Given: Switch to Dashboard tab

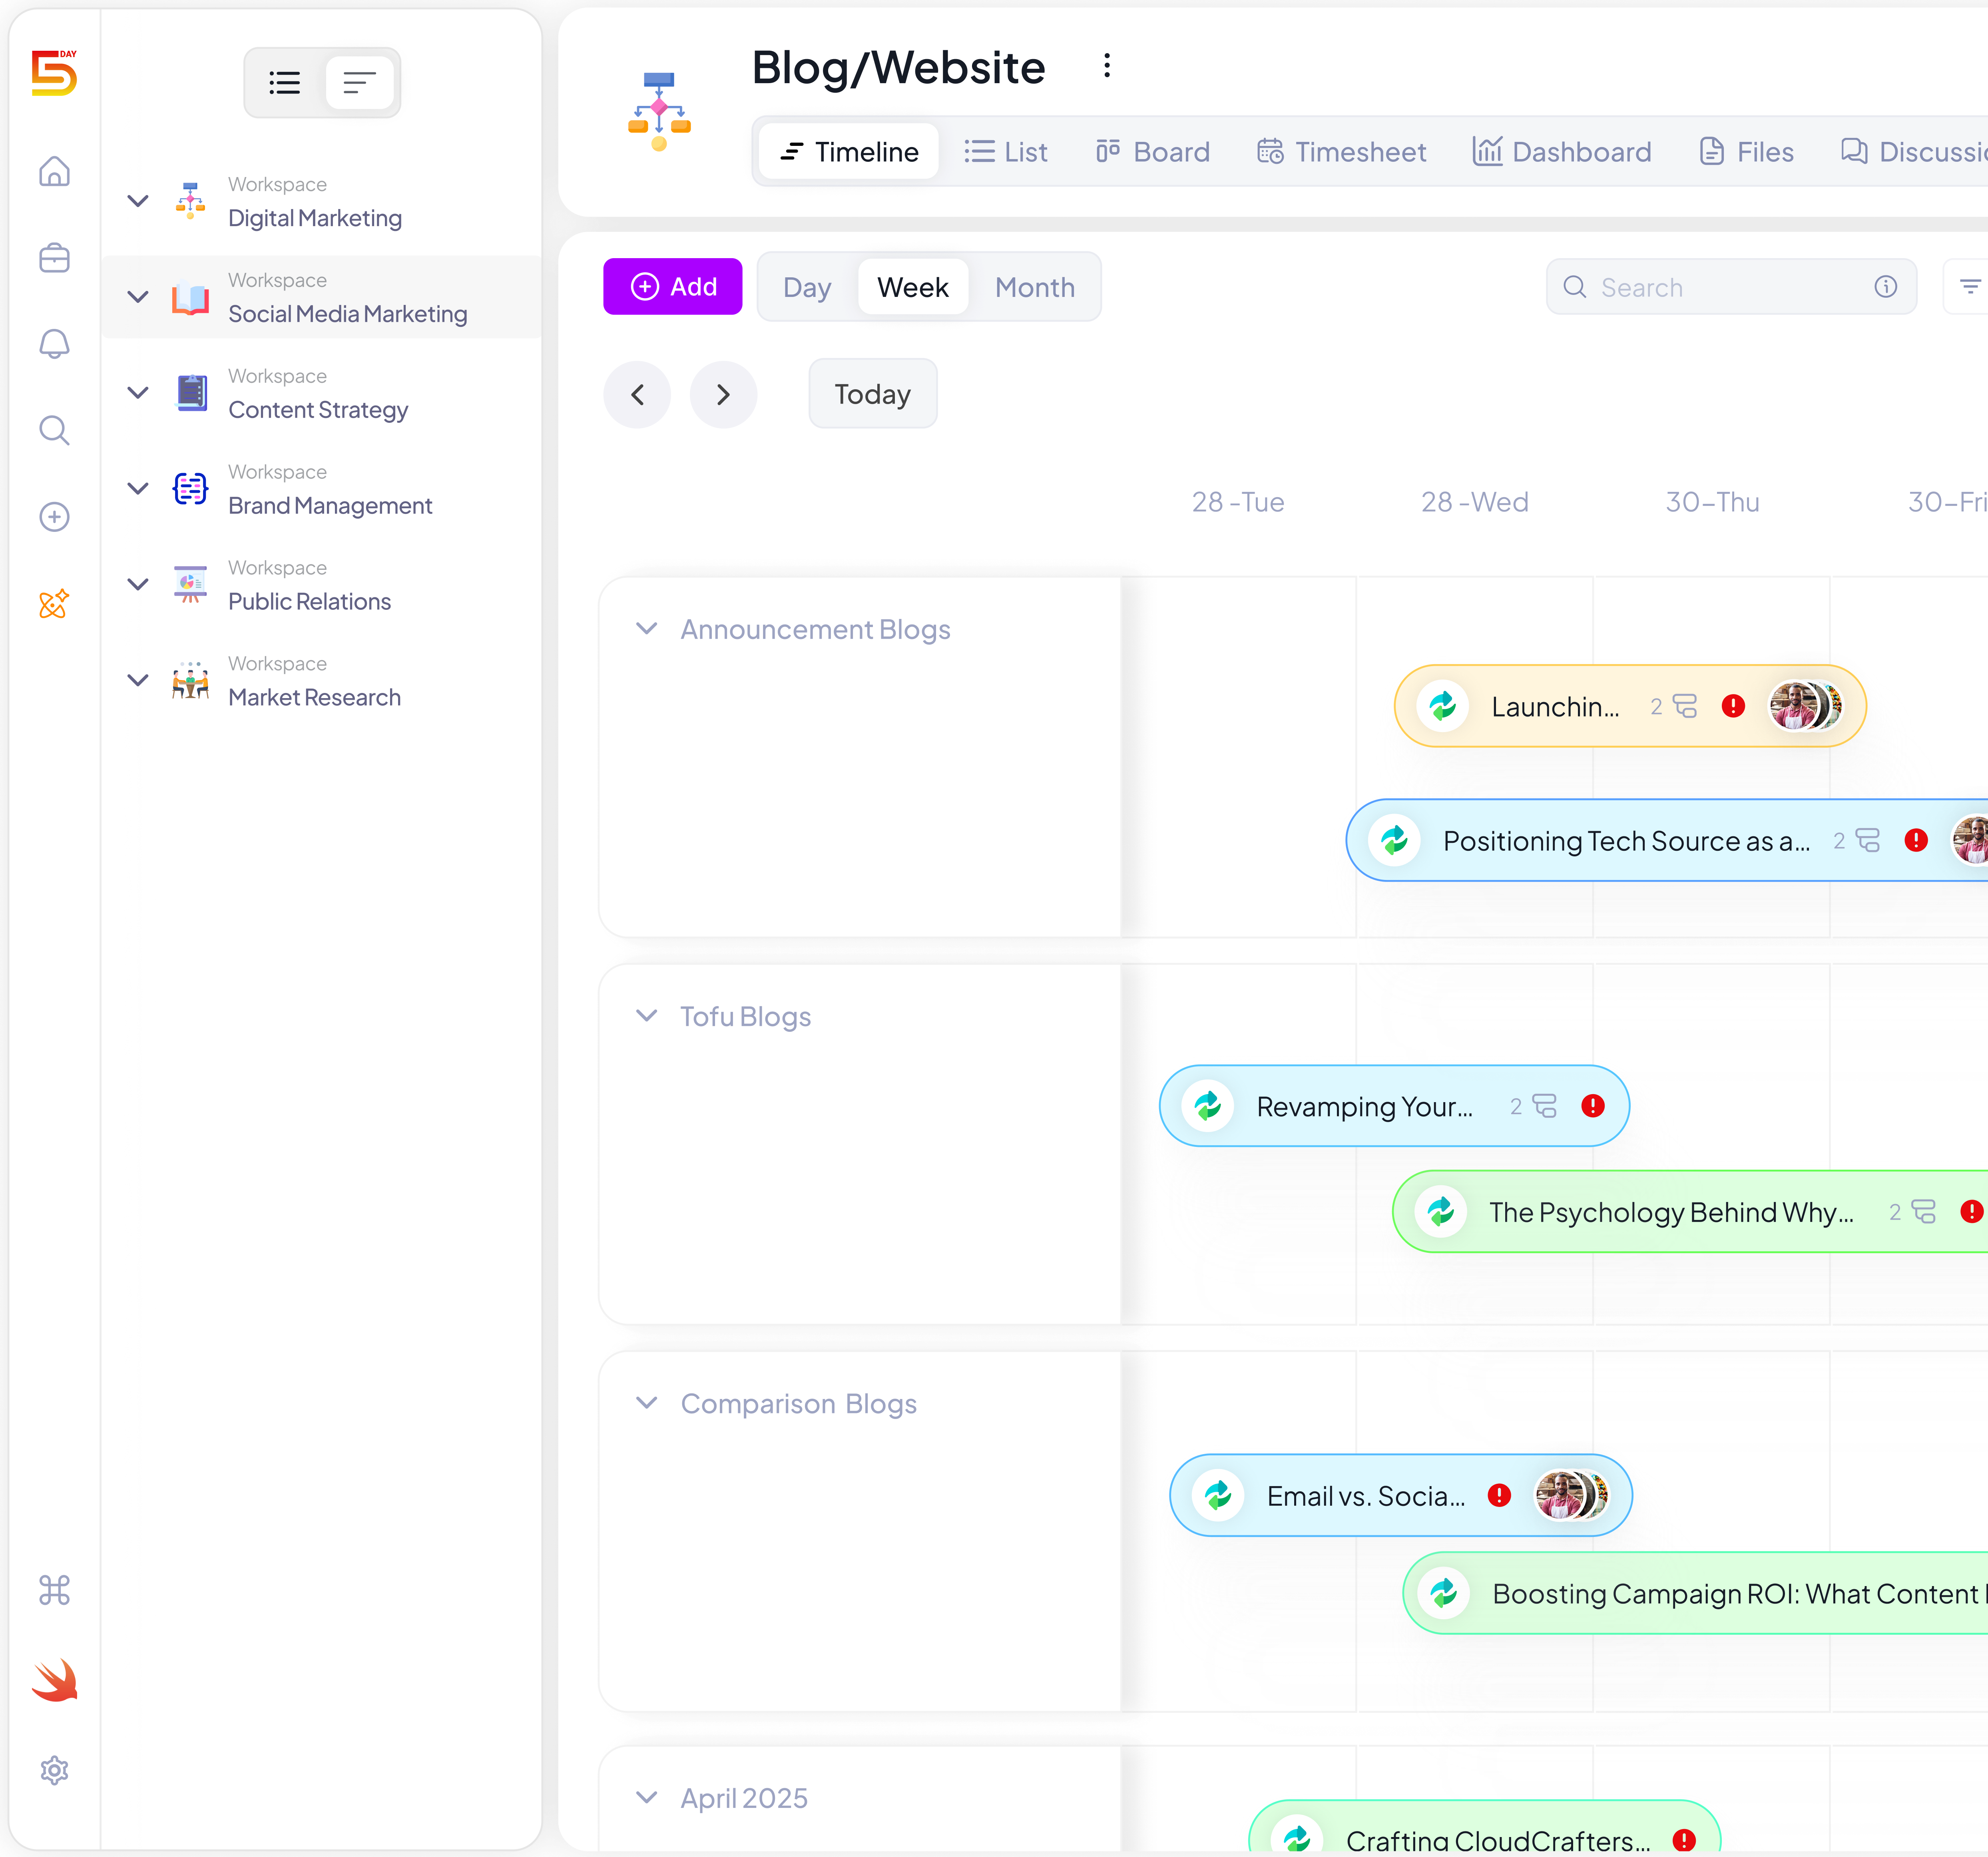Looking at the screenshot, I should (1561, 151).
